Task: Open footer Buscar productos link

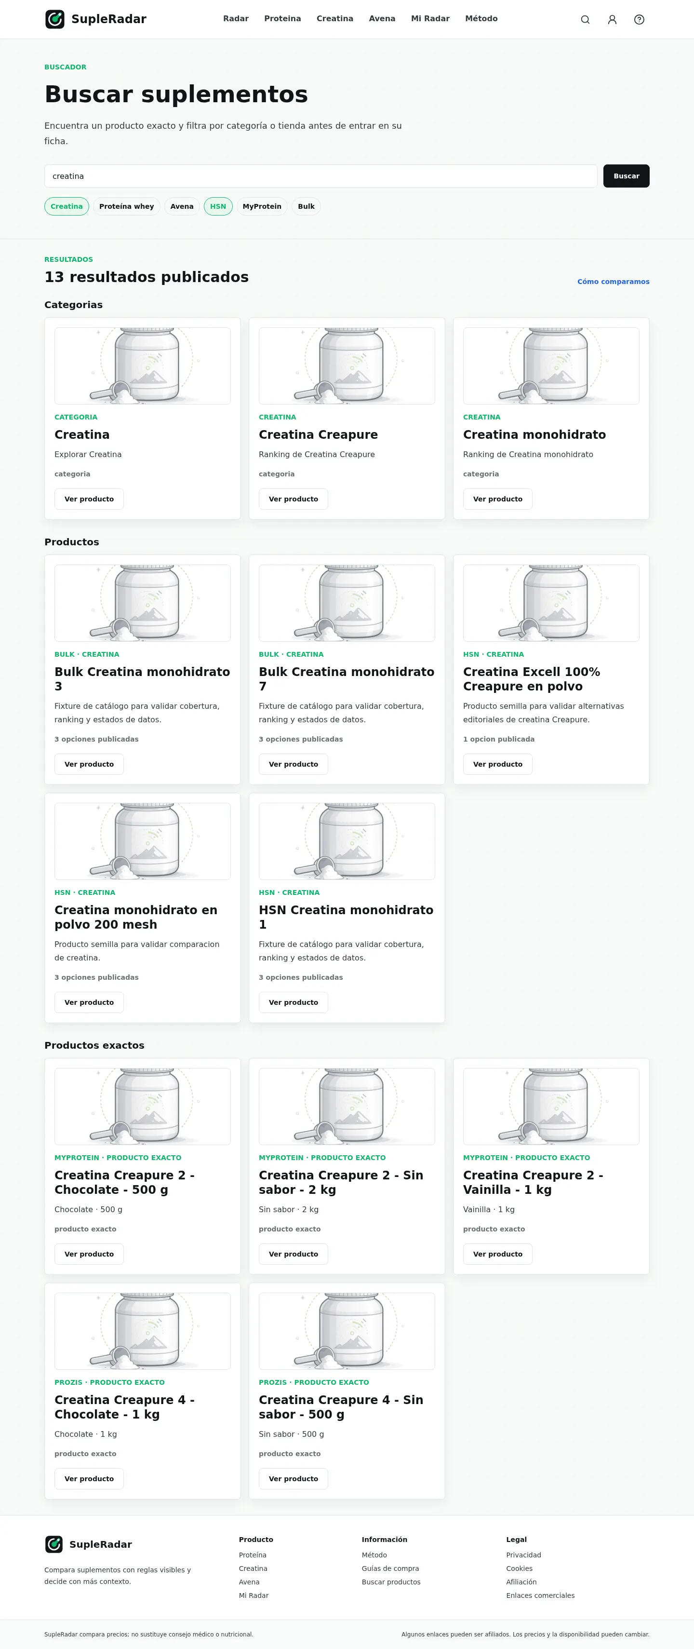Action: click(x=391, y=1582)
